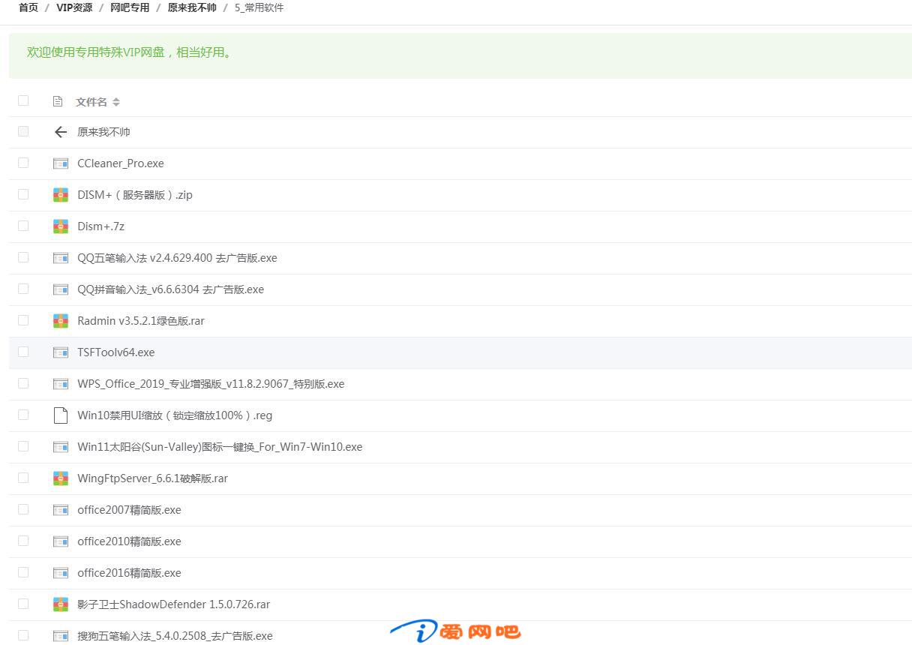Open the TSFToolv64.exe file link
Viewport: 912px width, 645px height.
[116, 352]
